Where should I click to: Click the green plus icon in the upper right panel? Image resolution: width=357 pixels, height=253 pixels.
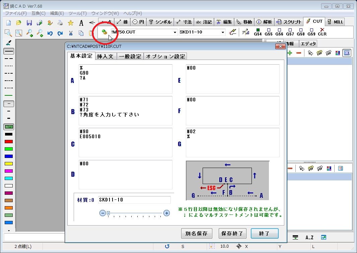[x=290, y=53]
